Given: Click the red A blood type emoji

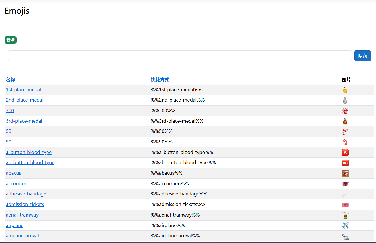Looking at the screenshot, I should pos(345,153).
